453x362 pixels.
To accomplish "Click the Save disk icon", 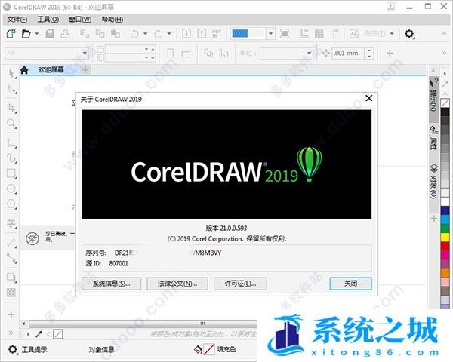I will pos(50,34).
